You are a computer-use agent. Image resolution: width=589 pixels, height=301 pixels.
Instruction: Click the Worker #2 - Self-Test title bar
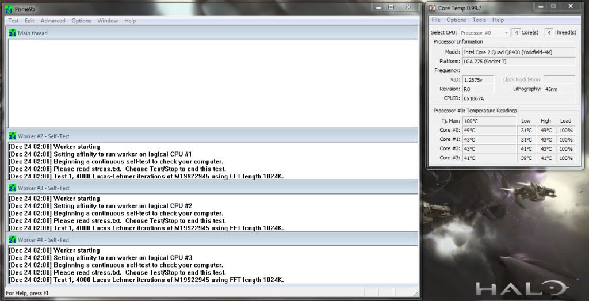[x=213, y=136]
